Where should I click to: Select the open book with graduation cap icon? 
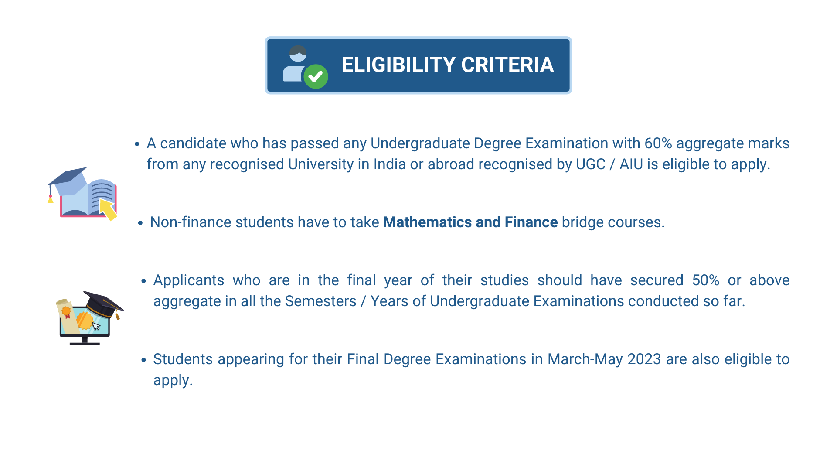click(x=82, y=194)
